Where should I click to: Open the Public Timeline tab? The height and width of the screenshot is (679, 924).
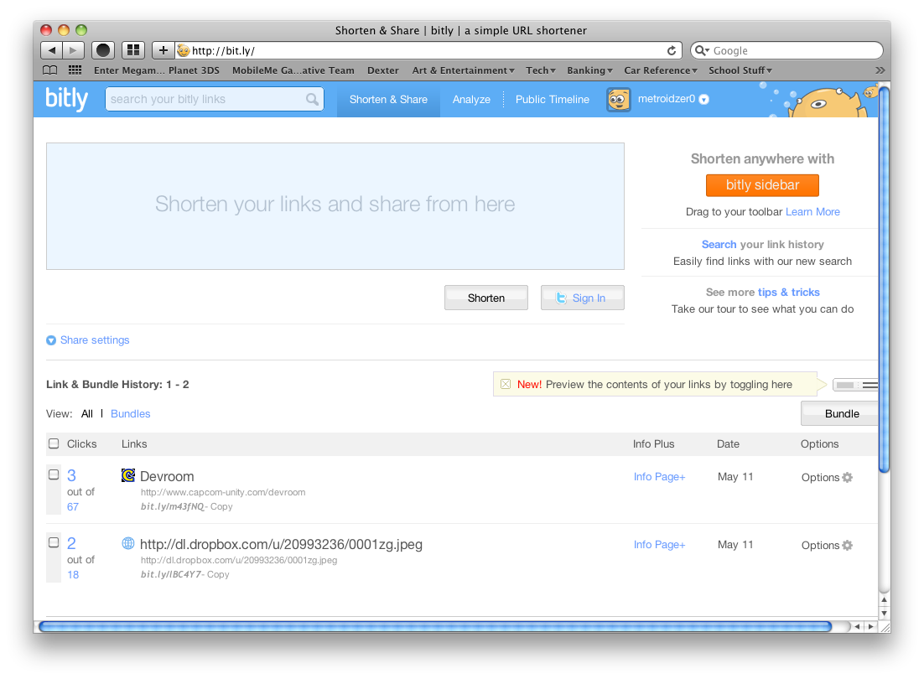(552, 100)
